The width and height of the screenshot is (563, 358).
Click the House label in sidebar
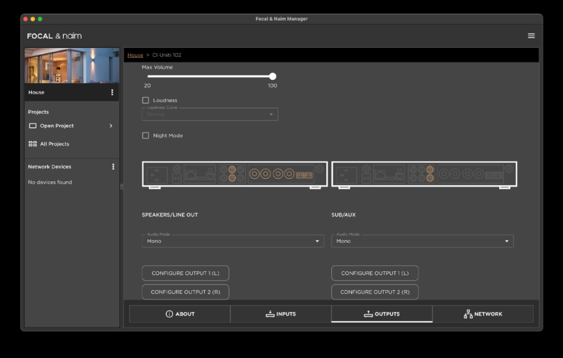click(x=36, y=92)
